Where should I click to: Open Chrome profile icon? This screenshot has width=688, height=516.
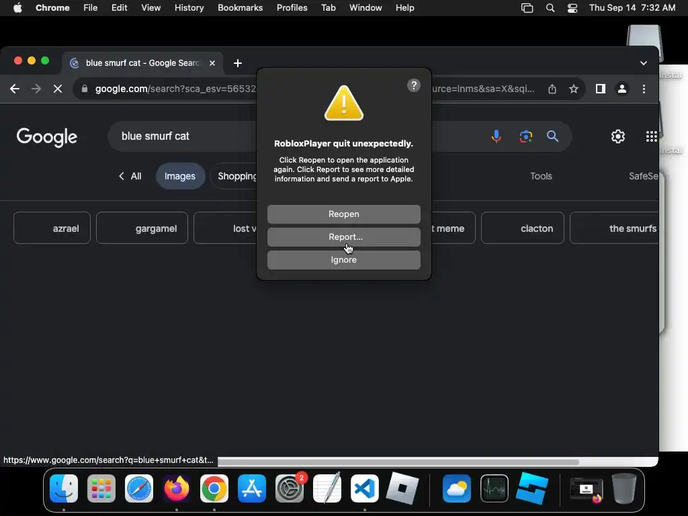[x=621, y=89]
